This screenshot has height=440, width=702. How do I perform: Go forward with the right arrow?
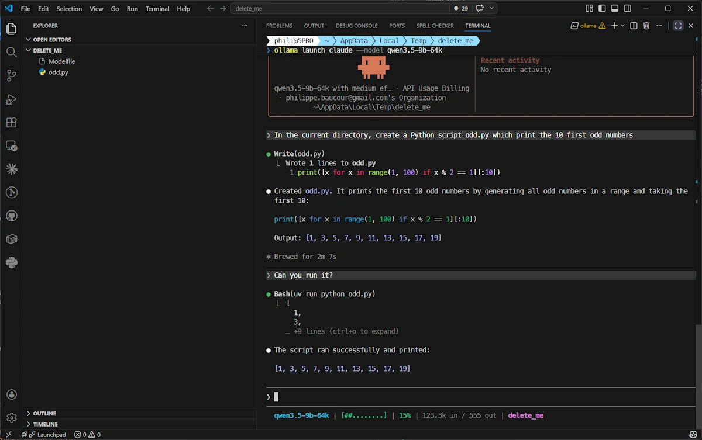(x=223, y=9)
